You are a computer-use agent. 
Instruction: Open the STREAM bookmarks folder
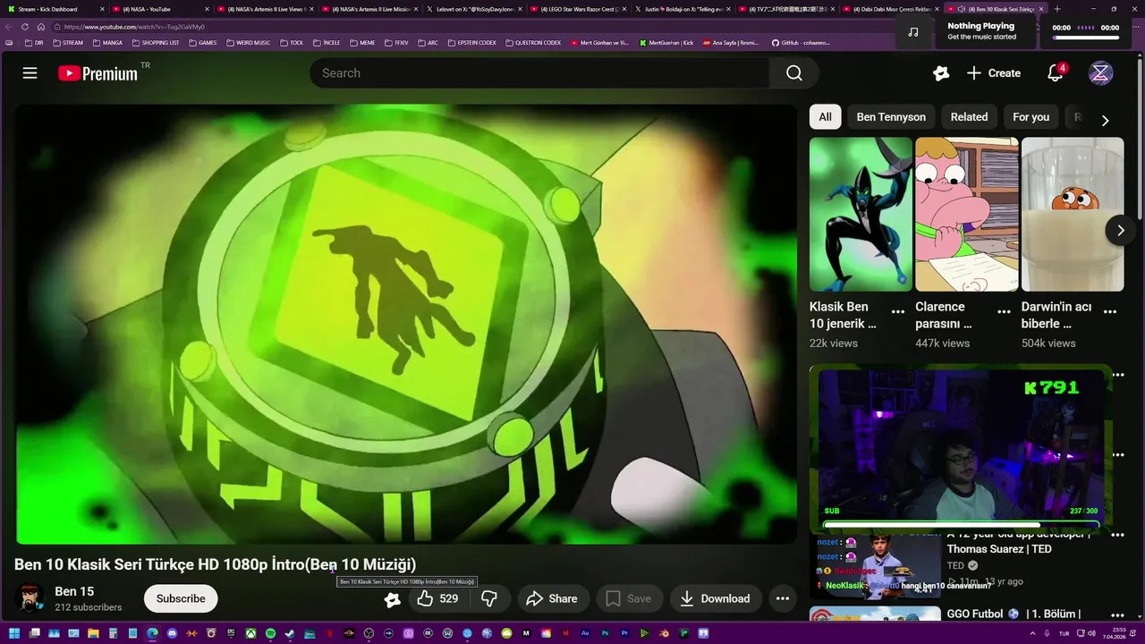click(x=68, y=43)
